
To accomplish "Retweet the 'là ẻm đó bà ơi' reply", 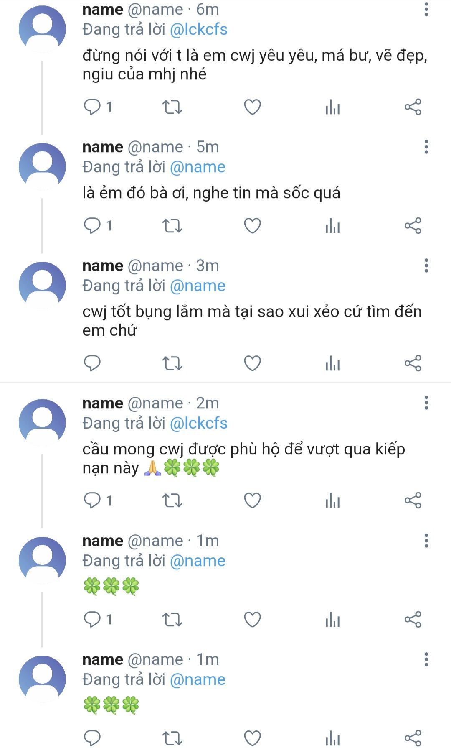I will [172, 226].
